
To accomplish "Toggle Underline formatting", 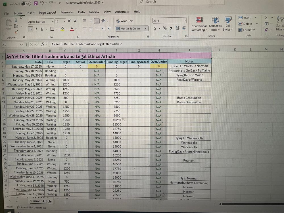I will point(42,29).
